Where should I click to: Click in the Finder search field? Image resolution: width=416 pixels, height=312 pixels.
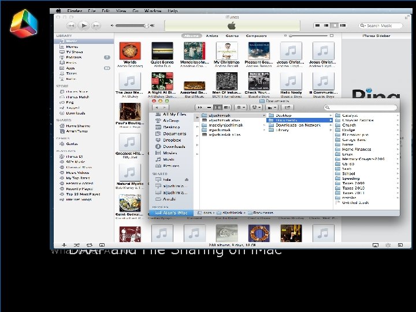pos(361,107)
